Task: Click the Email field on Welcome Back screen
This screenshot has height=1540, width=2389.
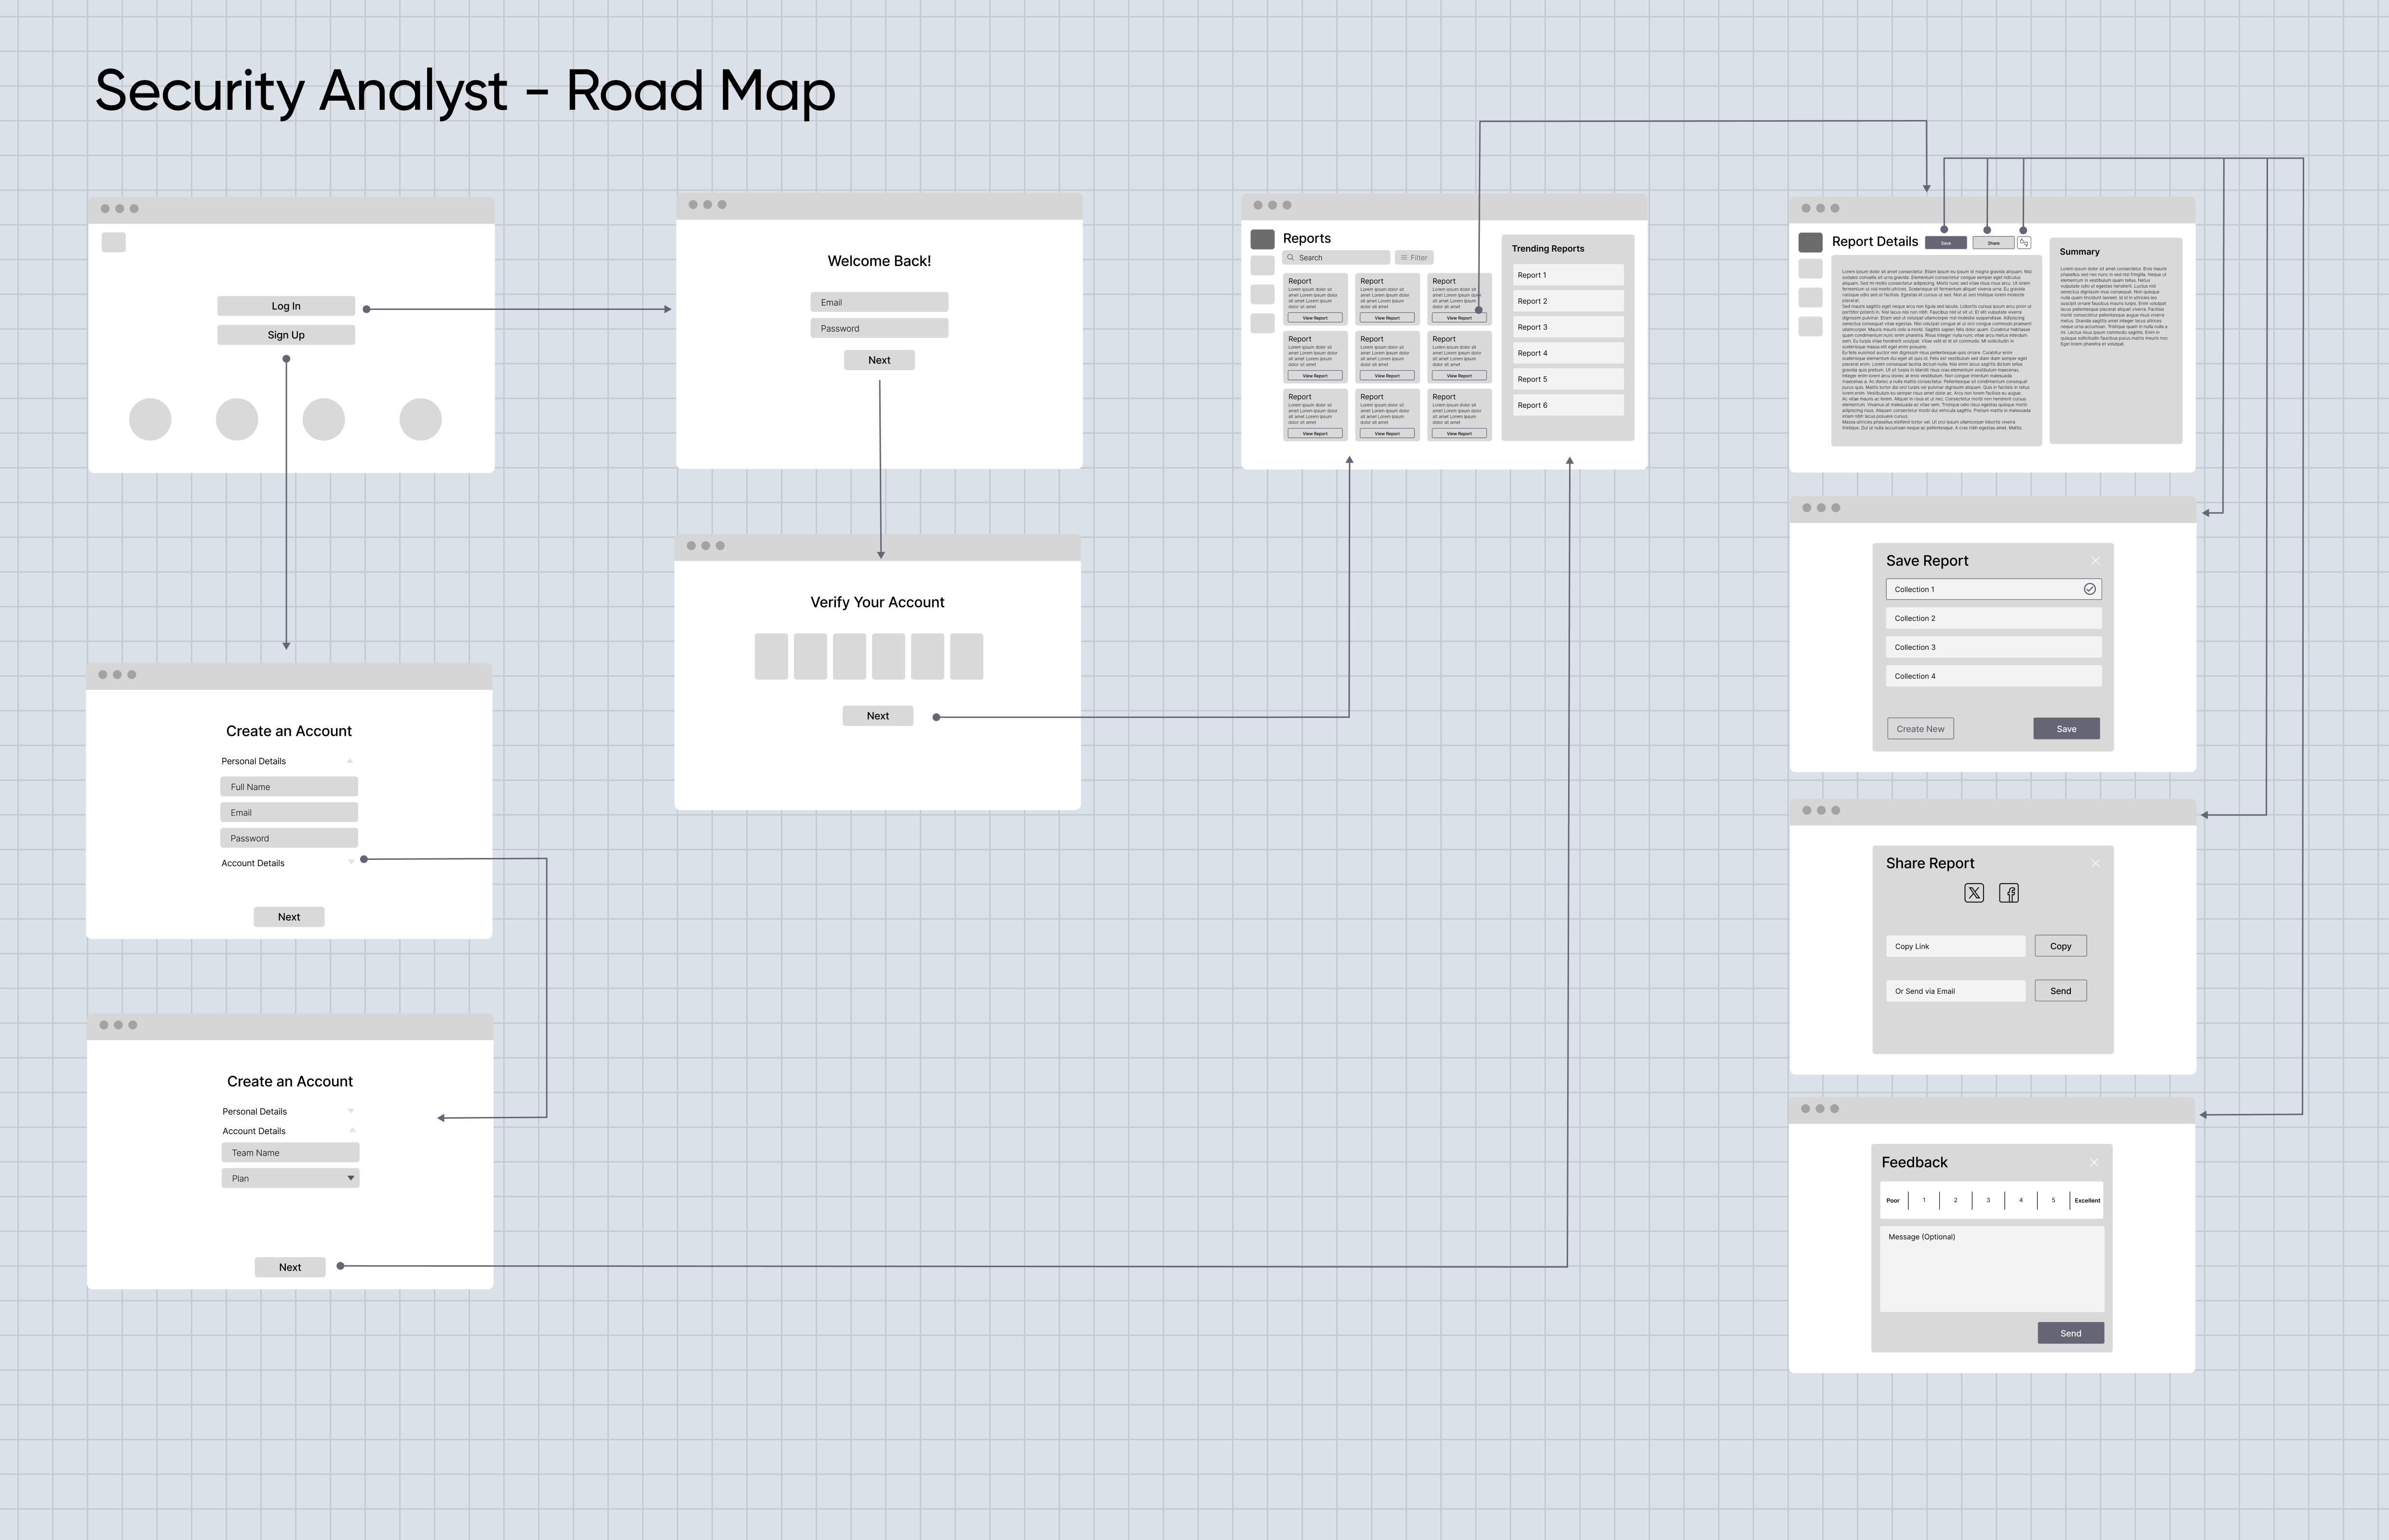Action: tap(878, 302)
